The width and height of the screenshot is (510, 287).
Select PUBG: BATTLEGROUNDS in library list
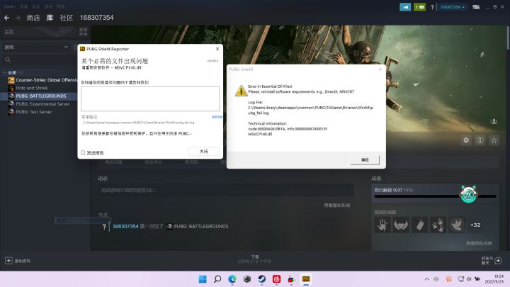42,96
